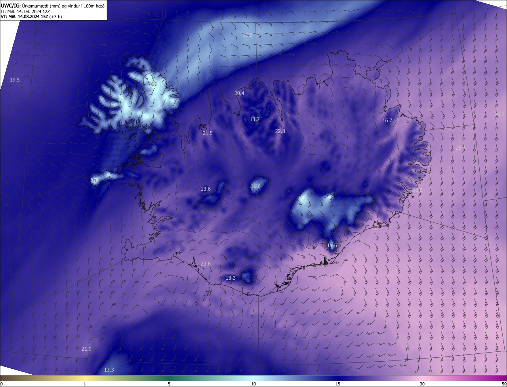Select the 13.6 value label on the map

coord(206,189)
